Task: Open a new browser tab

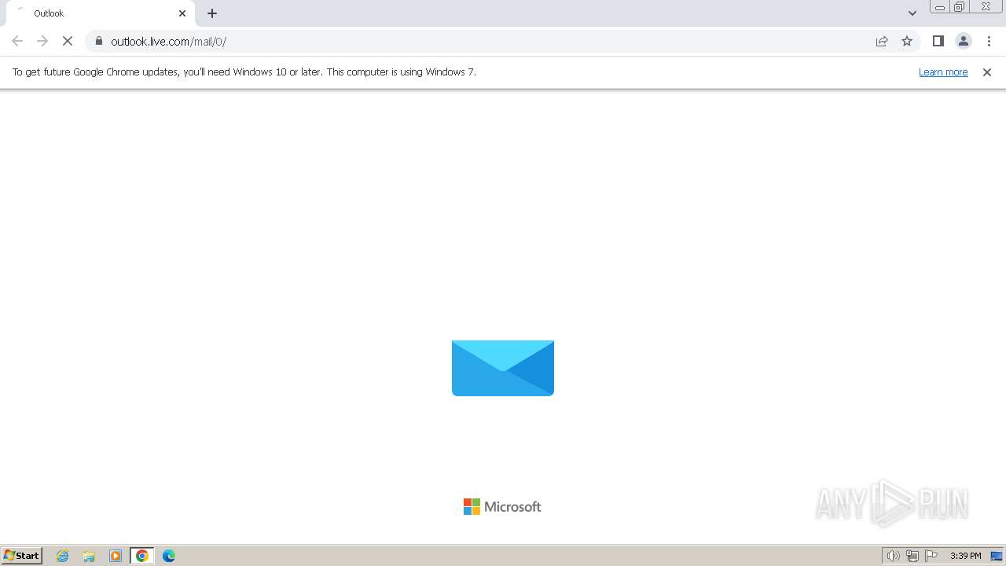Action: coord(212,13)
